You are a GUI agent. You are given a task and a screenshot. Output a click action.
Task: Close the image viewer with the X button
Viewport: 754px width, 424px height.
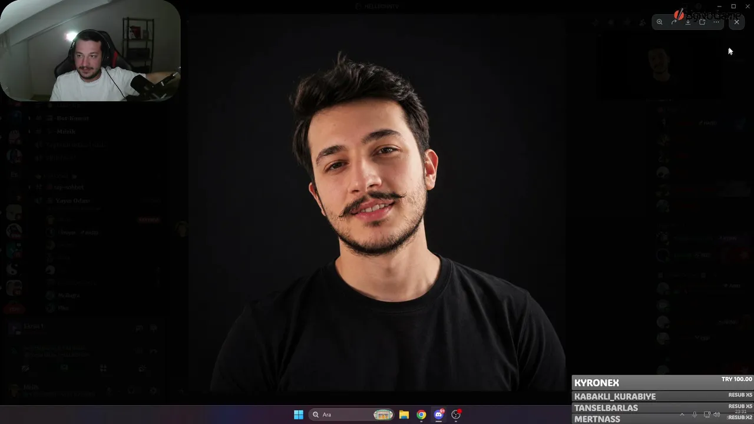(736, 22)
